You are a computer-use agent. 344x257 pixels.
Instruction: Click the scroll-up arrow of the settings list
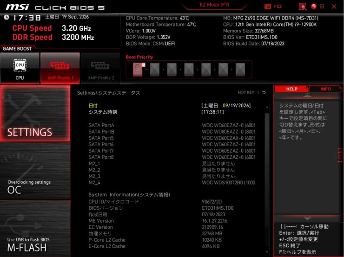coord(267,107)
